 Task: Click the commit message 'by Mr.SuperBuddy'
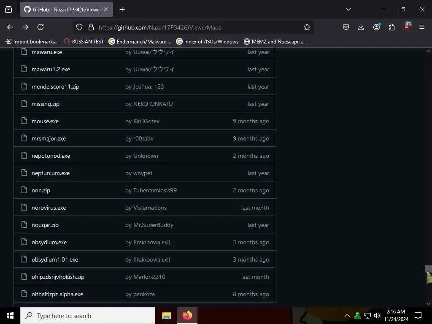[149, 225]
